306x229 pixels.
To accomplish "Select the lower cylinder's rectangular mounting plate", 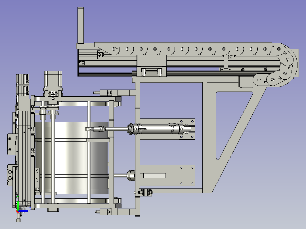I will click(x=167, y=175).
